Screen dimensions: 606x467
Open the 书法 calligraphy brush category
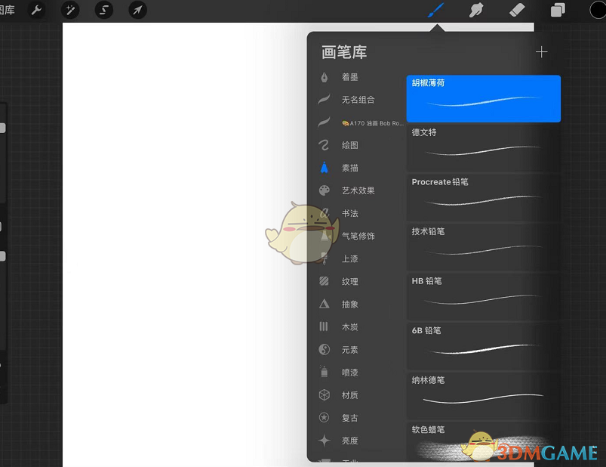(x=349, y=213)
